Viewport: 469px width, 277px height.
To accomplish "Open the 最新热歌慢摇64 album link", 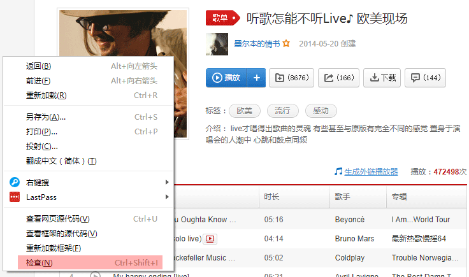I will point(419,239).
